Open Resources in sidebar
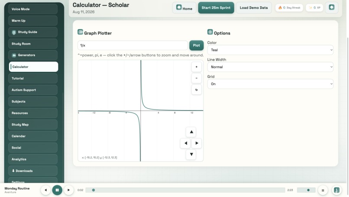The image size is (349, 197). click(33, 113)
